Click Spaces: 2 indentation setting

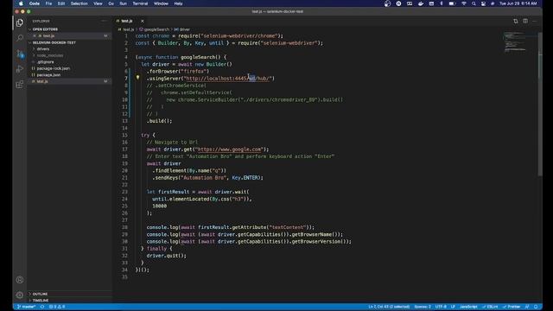tap(423, 307)
